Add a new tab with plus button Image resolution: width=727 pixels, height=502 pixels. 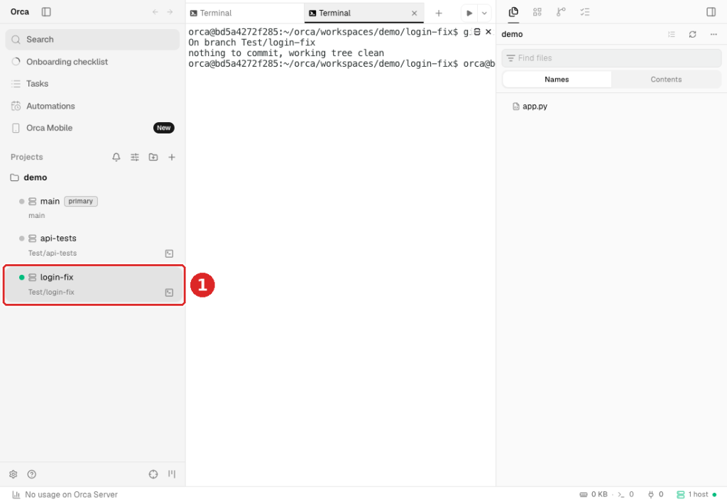point(439,13)
